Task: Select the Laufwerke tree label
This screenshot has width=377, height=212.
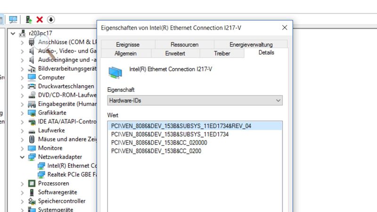Action: (51, 130)
